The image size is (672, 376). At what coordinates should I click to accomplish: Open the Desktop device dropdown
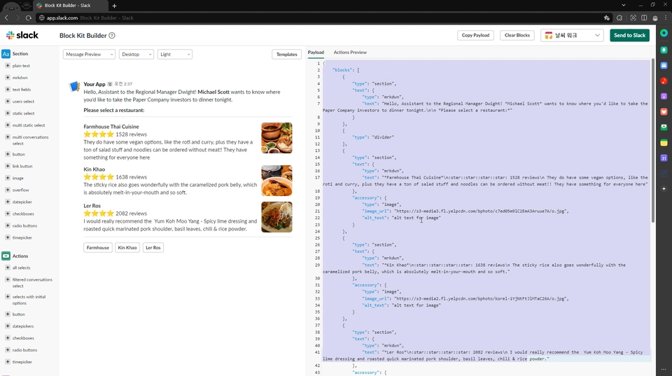[136, 55]
